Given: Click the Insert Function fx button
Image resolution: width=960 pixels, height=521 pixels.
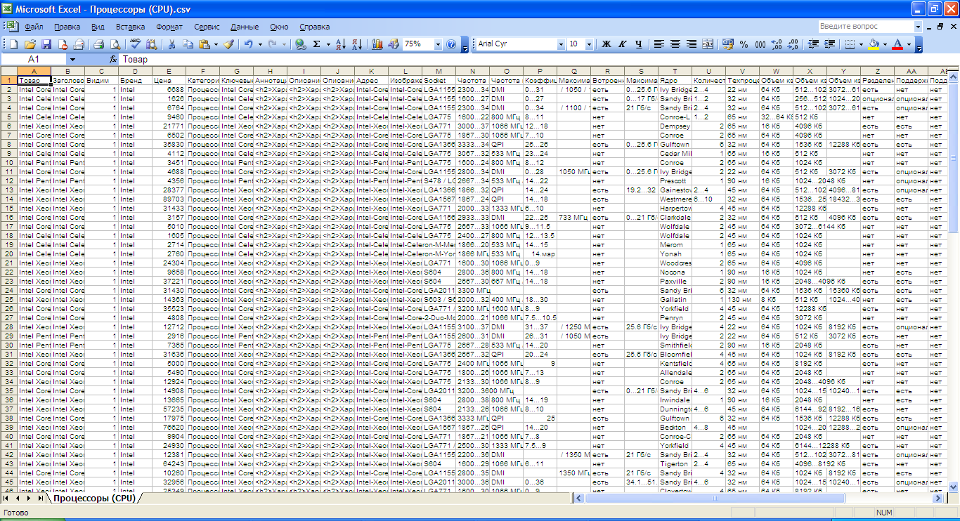Looking at the screenshot, I should coord(112,60).
